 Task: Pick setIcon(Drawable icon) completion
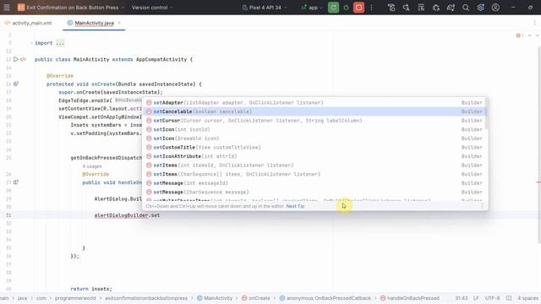314,138
